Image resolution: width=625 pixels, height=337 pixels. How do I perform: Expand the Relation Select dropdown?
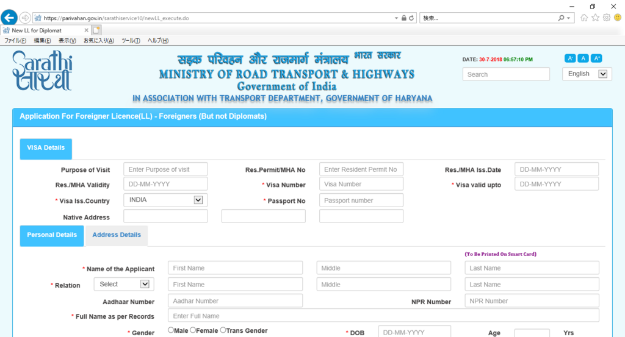point(124,284)
